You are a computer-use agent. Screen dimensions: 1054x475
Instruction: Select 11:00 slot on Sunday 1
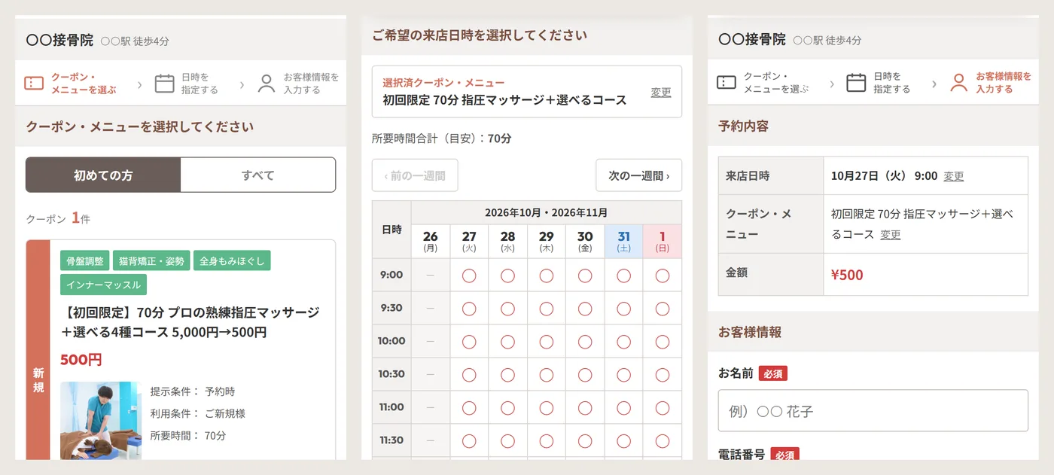click(x=663, y=408)
